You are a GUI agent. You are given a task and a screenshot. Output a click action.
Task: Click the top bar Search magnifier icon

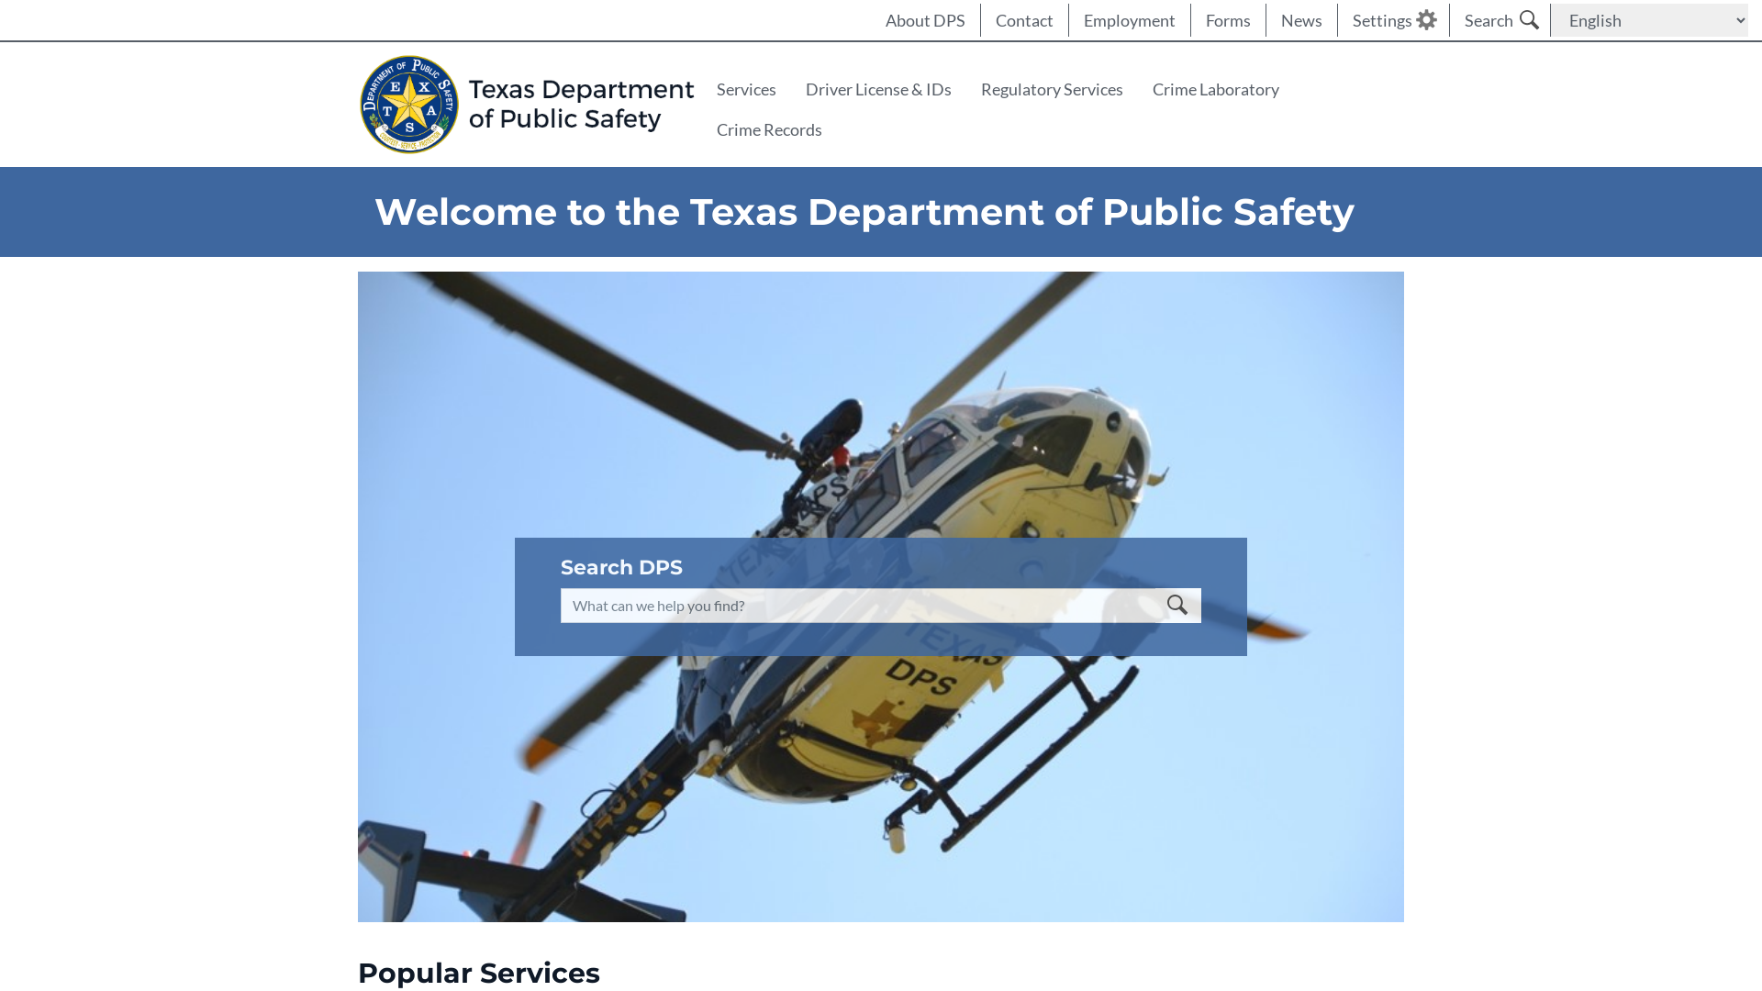click(1529, 20)
